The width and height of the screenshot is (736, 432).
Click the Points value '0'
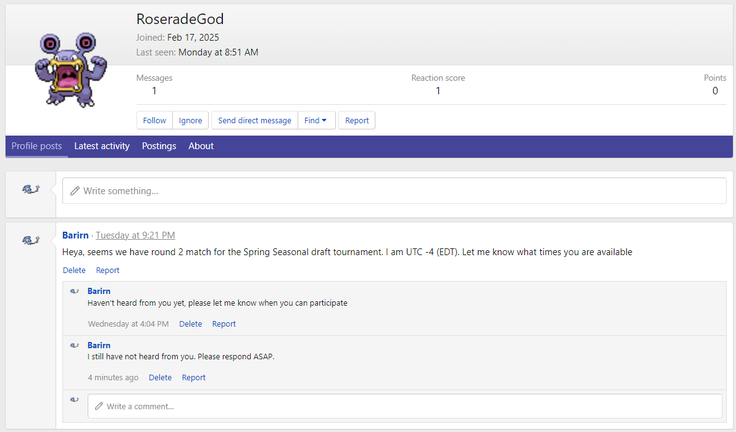coord(715,91)
